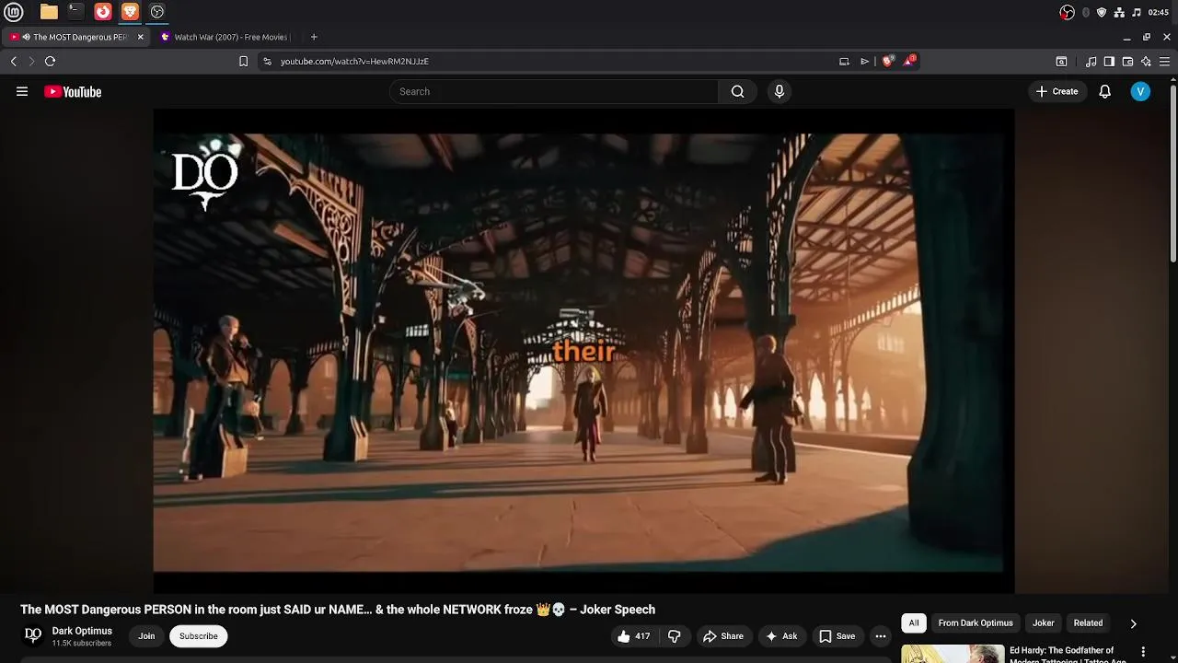Install YouTube app icon in address bar
The height and width of the screenshot is (663, 1178).
pos(844,61)
